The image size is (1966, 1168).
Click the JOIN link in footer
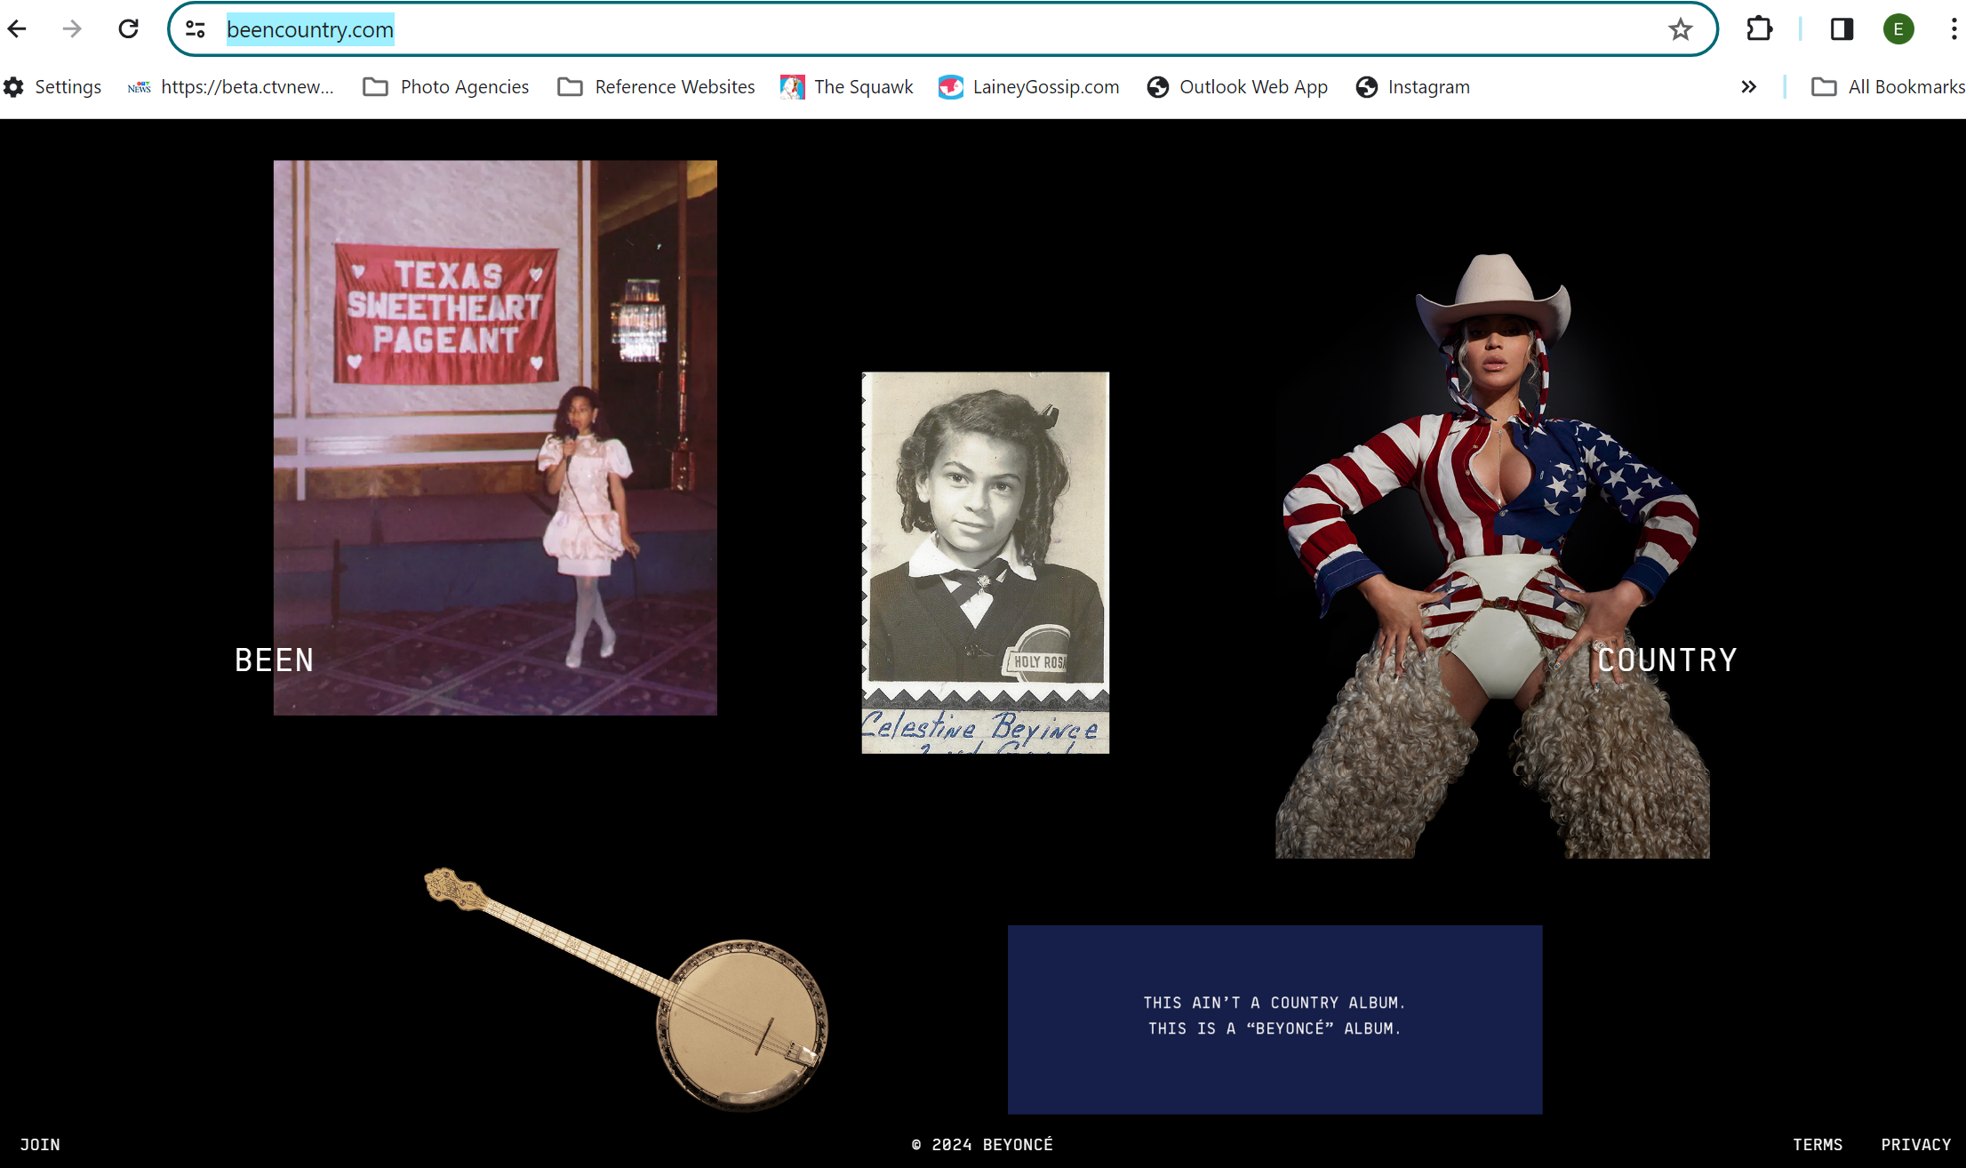point(40,1144)
